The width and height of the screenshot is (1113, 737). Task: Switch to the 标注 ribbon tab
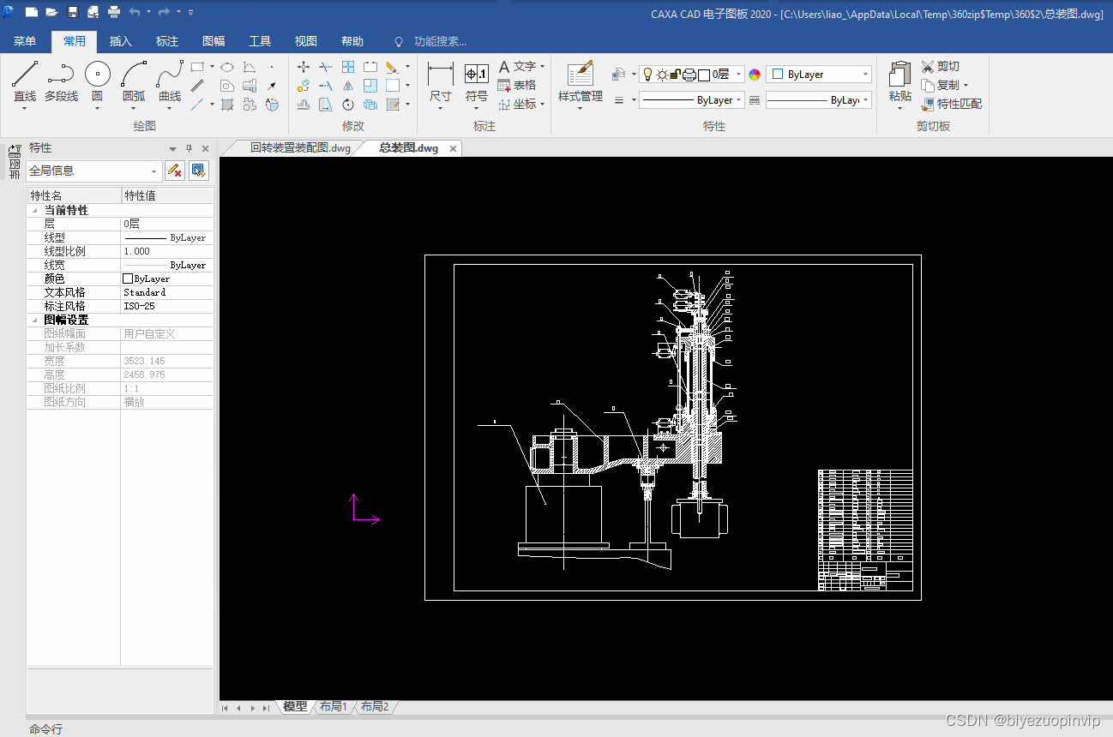[167, 41]
